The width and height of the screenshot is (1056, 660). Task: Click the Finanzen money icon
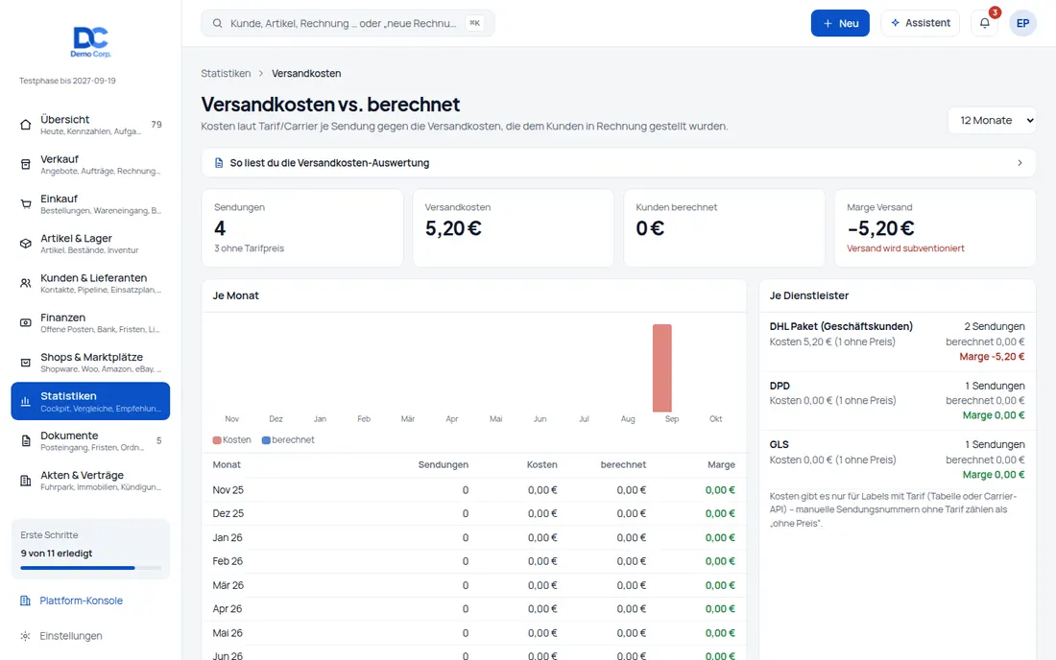coord(26,323)
